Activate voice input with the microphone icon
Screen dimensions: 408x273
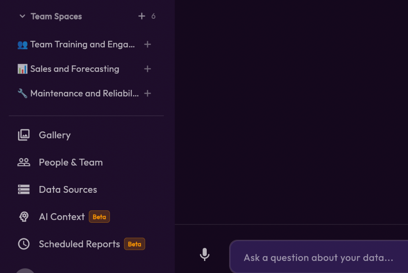(x=204, y=254)
